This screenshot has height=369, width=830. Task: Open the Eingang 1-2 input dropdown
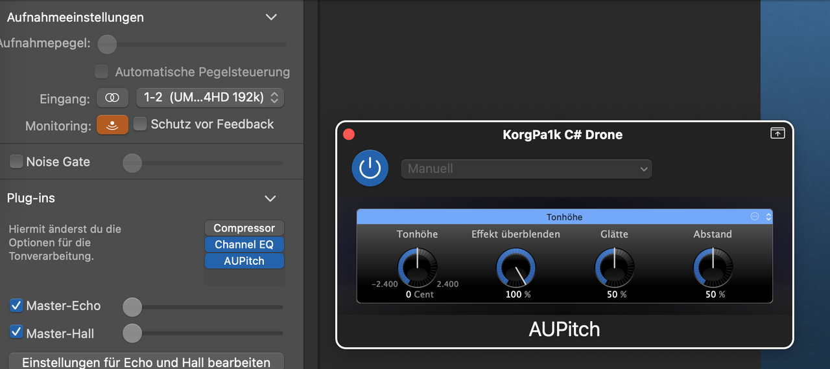point(210,98)
